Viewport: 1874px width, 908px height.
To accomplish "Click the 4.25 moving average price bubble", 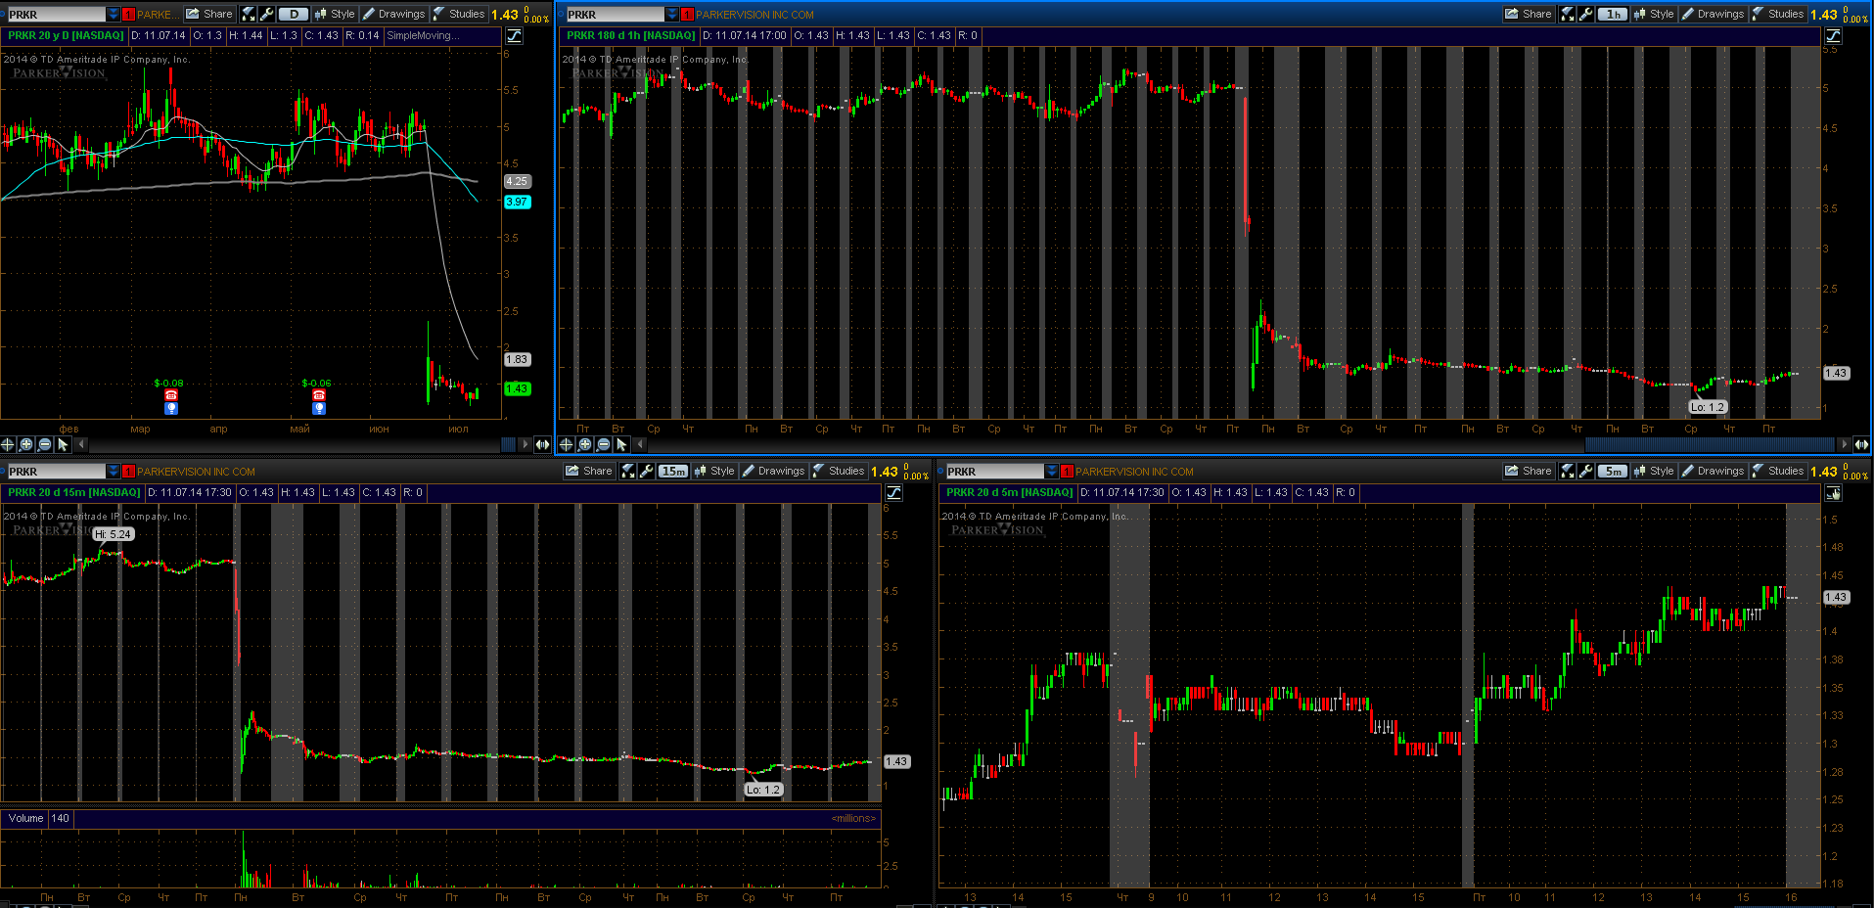I will click(517, 181).
